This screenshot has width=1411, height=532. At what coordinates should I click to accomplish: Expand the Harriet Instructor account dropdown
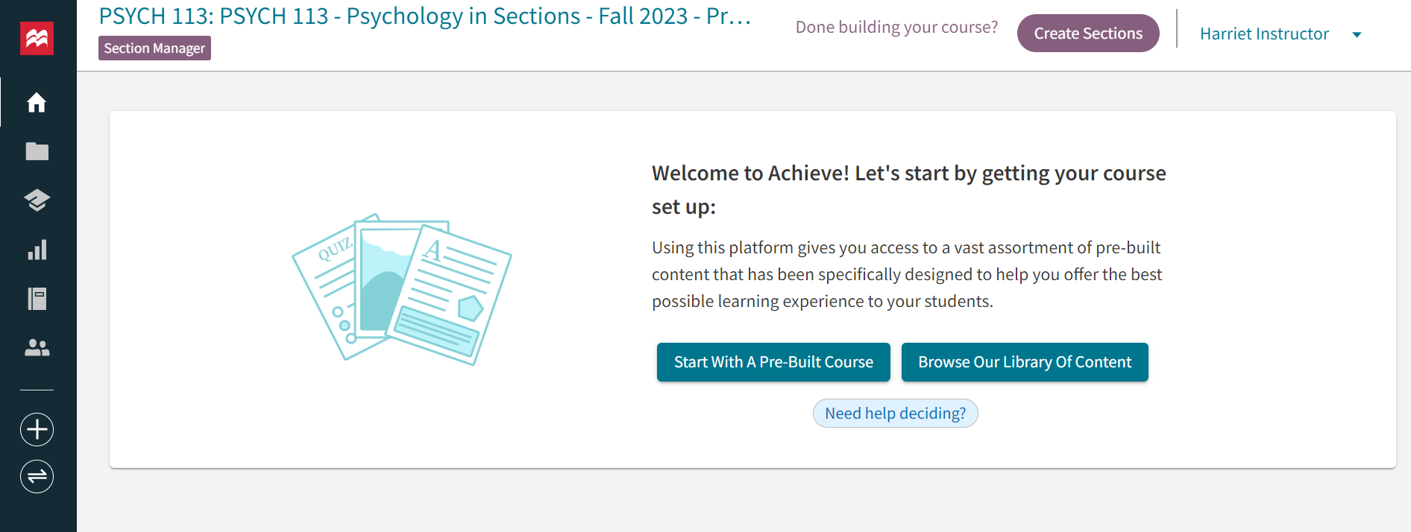coord(1263,34)
